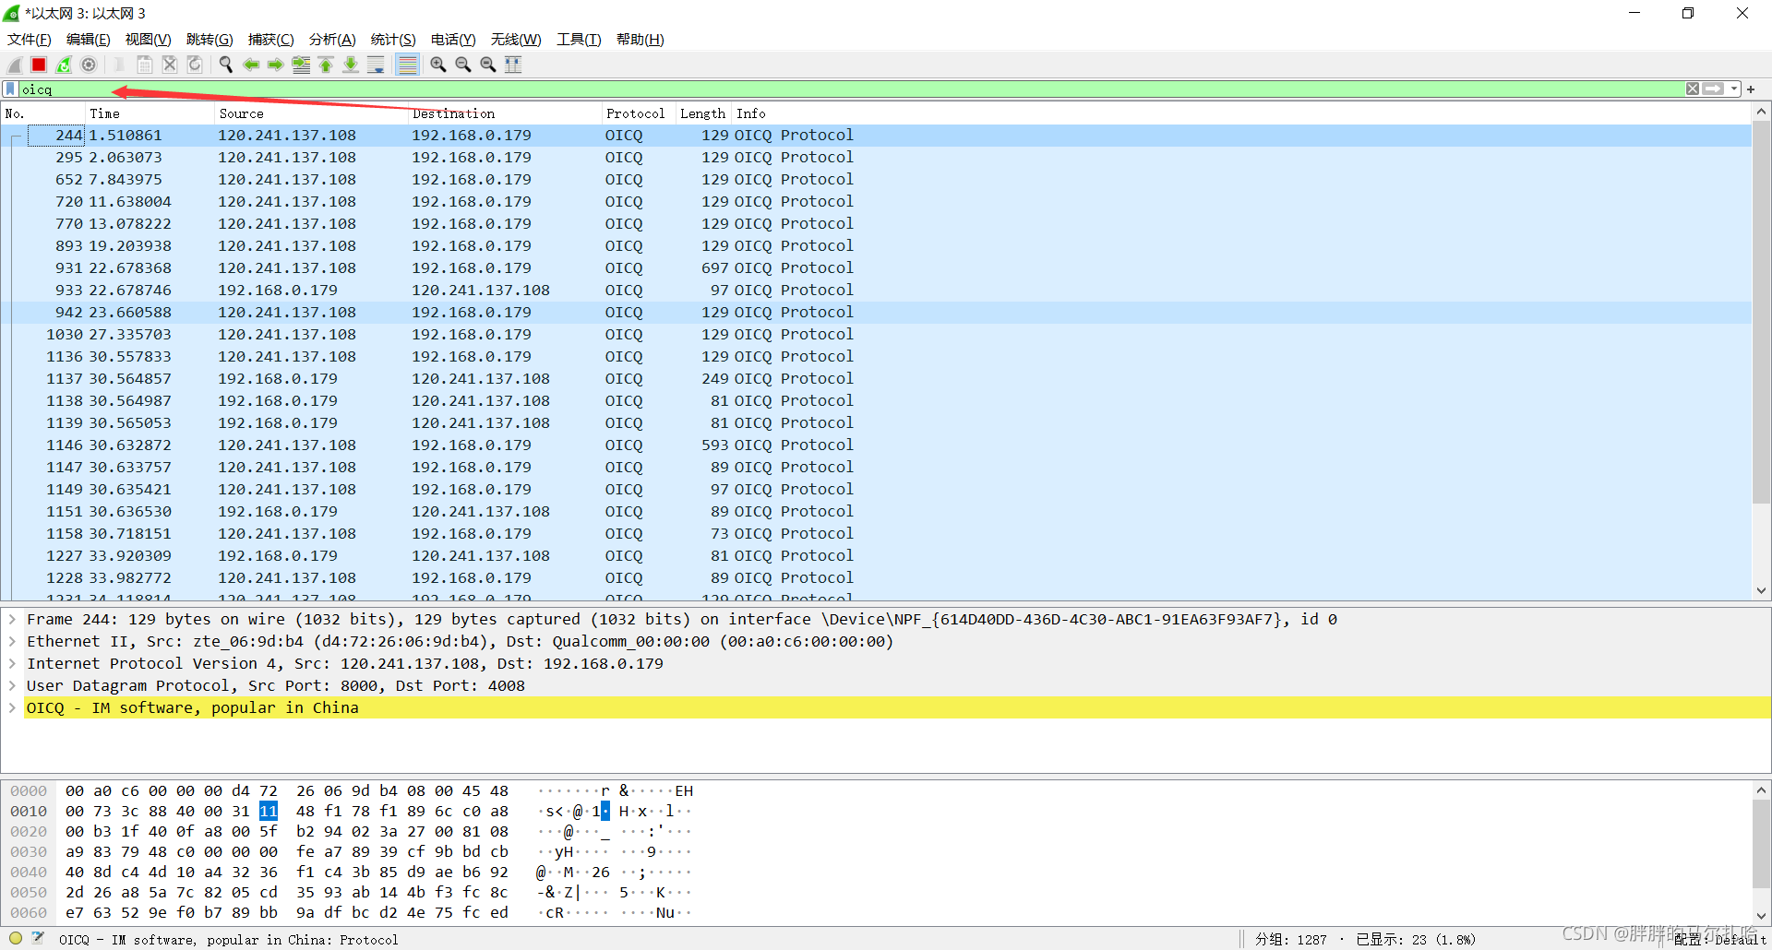Go back to previous packet arrow
This screenshot has width=1772, height=950.
(250, 65)
